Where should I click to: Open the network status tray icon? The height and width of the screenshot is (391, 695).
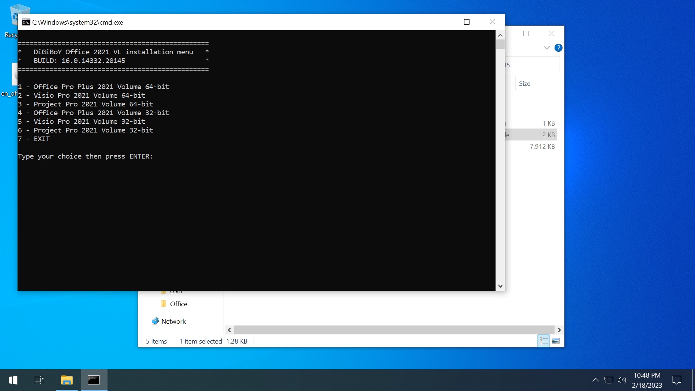[x=608, y=380]
